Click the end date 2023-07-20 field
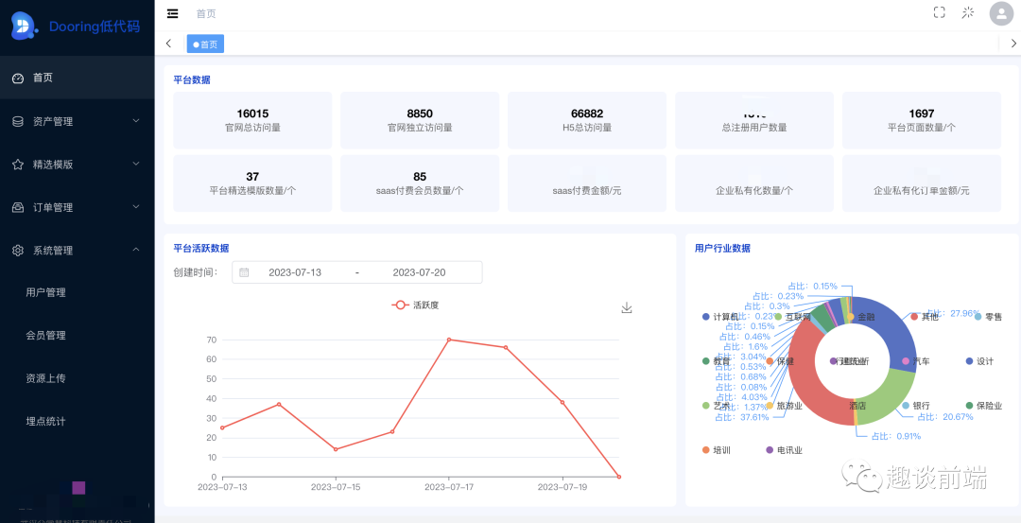 [x=420, y=272]
